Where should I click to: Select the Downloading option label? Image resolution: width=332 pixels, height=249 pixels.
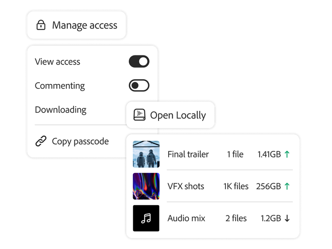(61, 110)
